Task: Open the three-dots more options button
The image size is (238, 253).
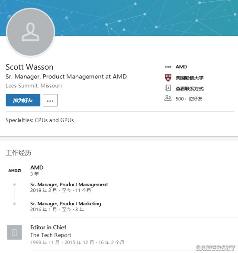Action: 50,100
